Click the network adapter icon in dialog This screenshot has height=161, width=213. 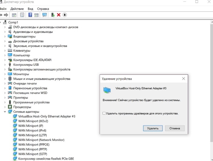107,90
